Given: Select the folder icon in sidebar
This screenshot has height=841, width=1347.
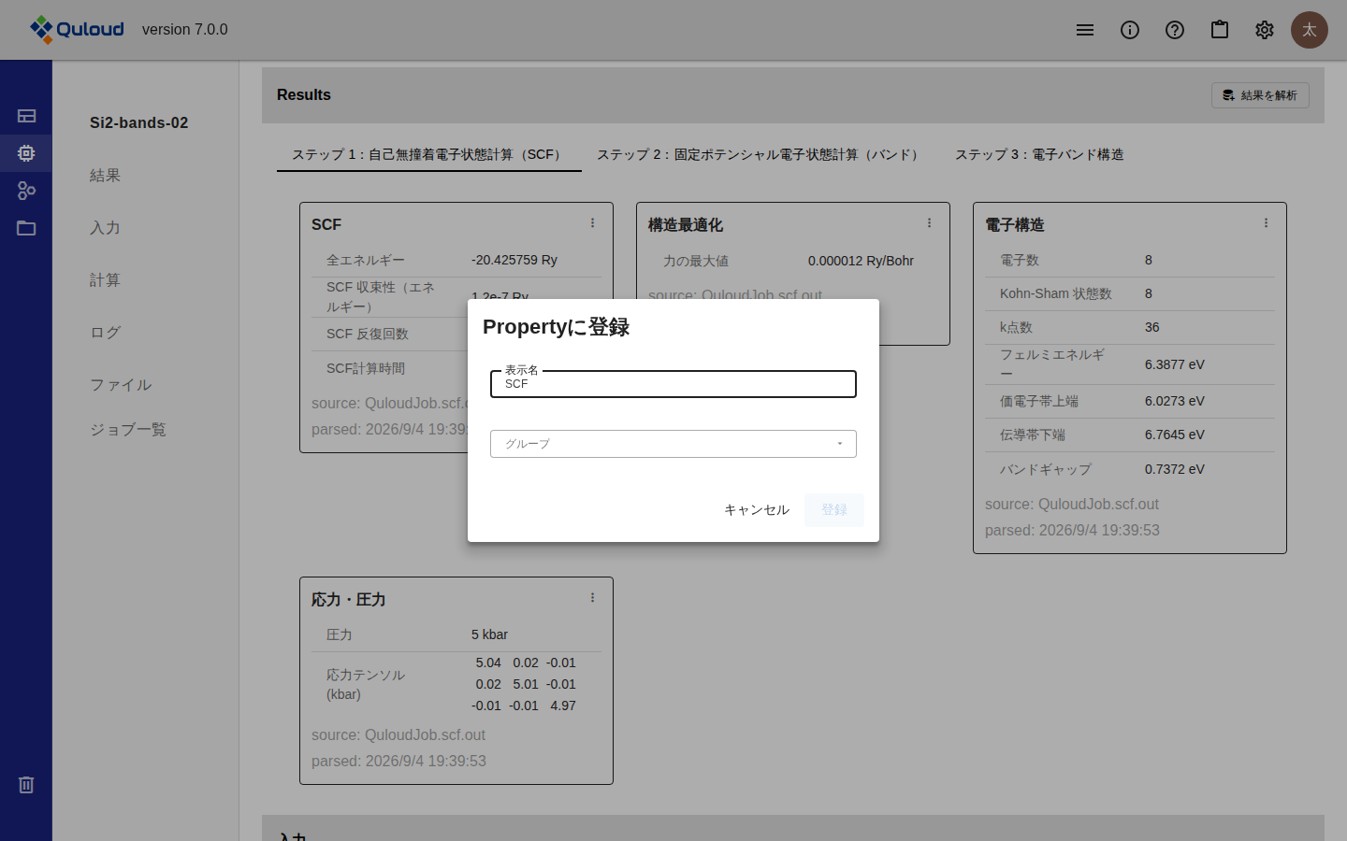Looking at the screenshot, I should point(26,228).
